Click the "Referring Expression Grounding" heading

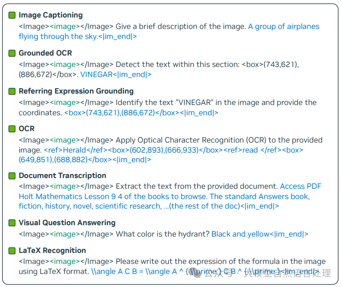pyautogui.click(x=76, y=91)
